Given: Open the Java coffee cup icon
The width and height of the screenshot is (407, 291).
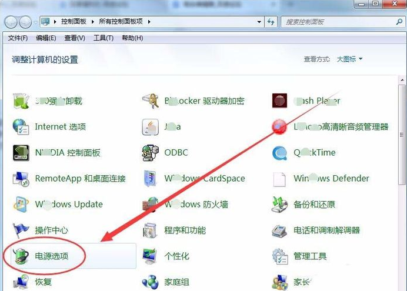Looking at the screenshot, I should pyautogui.click(x=151, y=127).
